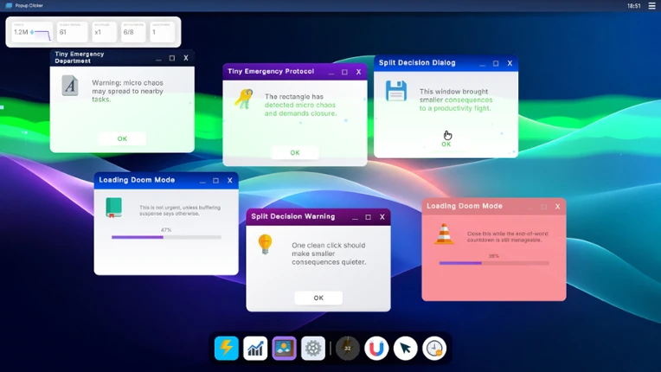Click the 'This is not urgent' loading message
The height and width of the screenshot is (372, 661).
[x=180, y=210]
